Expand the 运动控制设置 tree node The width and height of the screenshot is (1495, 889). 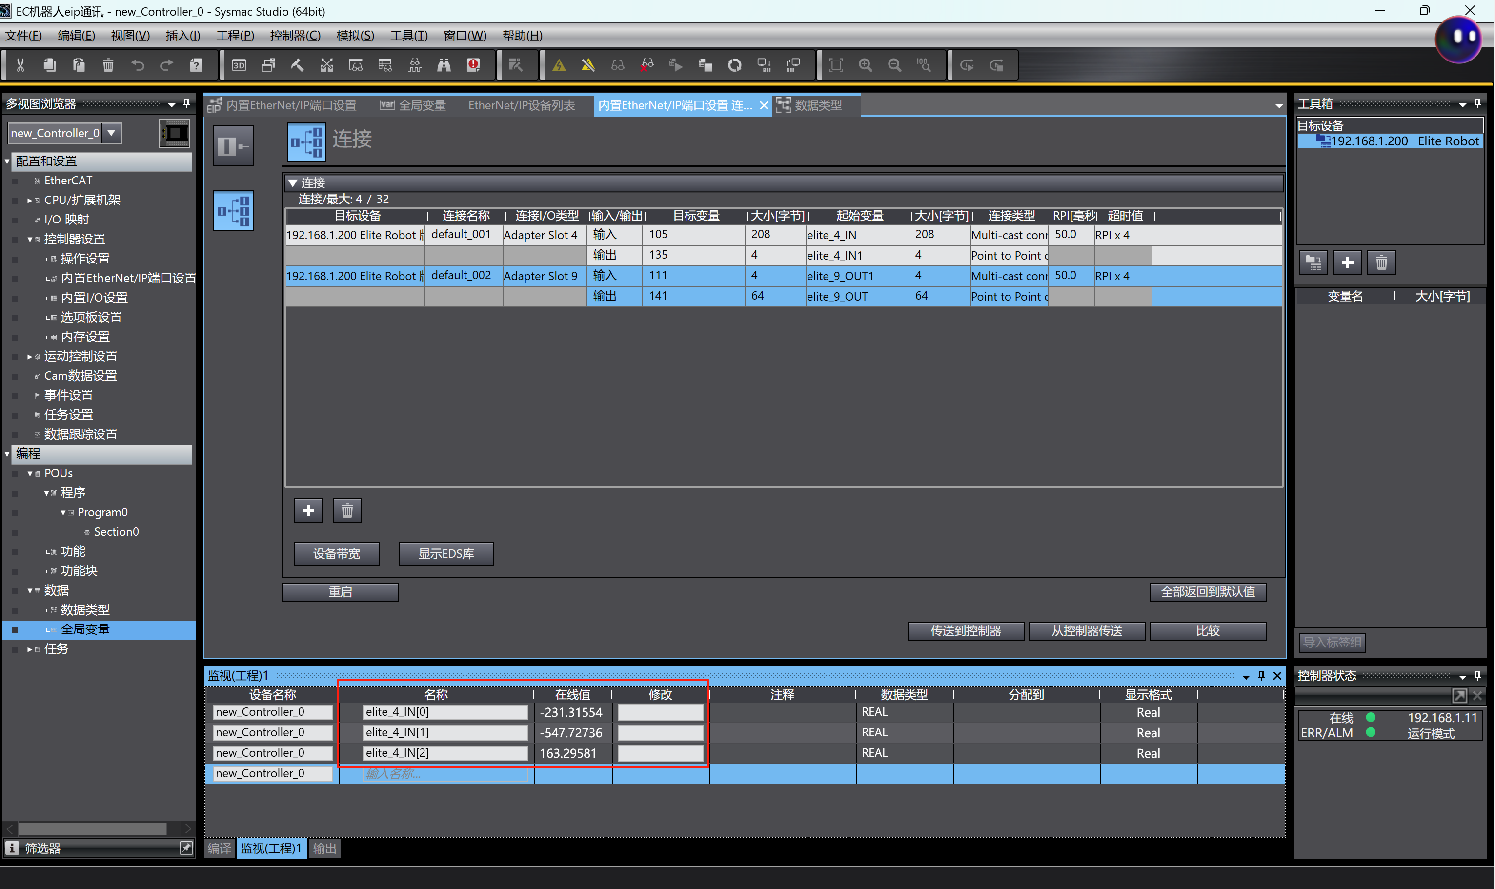tap(30, 357)
